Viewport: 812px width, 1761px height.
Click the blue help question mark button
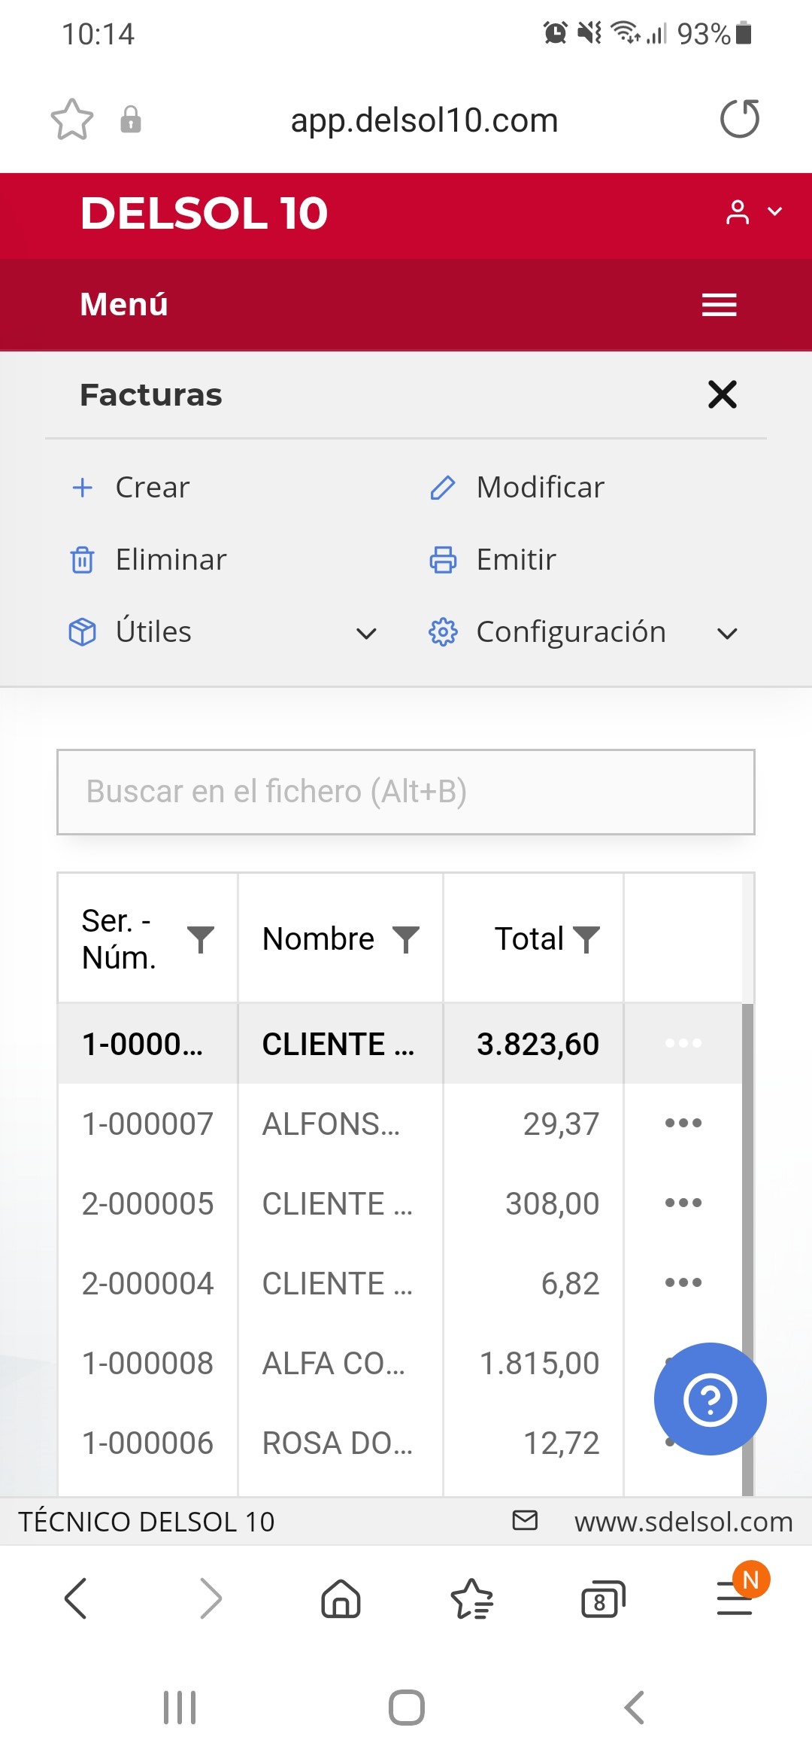tap(710, 1398)
